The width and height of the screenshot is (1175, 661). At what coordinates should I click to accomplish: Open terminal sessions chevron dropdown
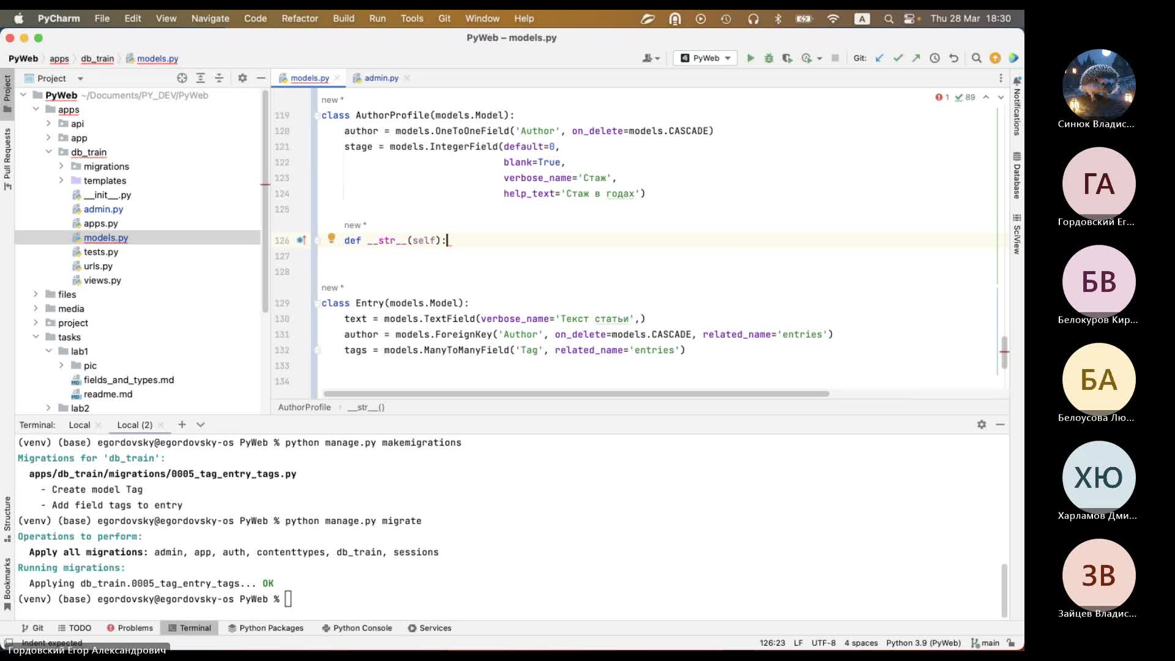[x=200, y=425]
